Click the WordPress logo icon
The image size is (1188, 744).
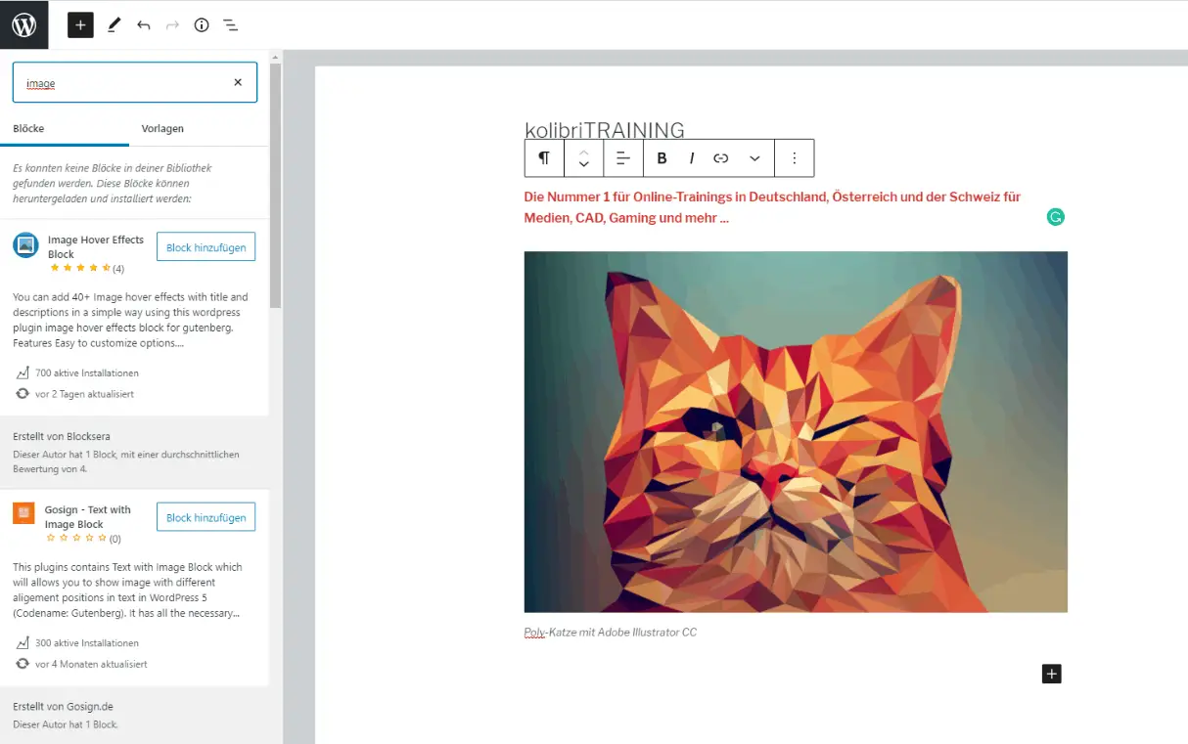[x=23, y=24]
